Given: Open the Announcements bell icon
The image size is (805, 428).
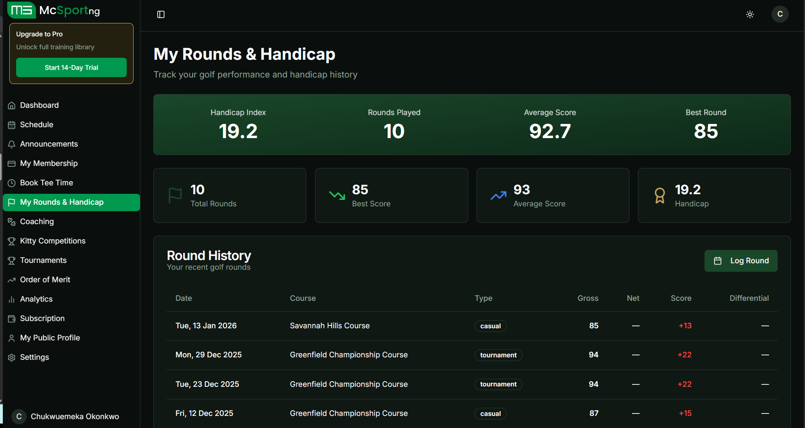Looking at the screenshot, I should pos(12,144).
